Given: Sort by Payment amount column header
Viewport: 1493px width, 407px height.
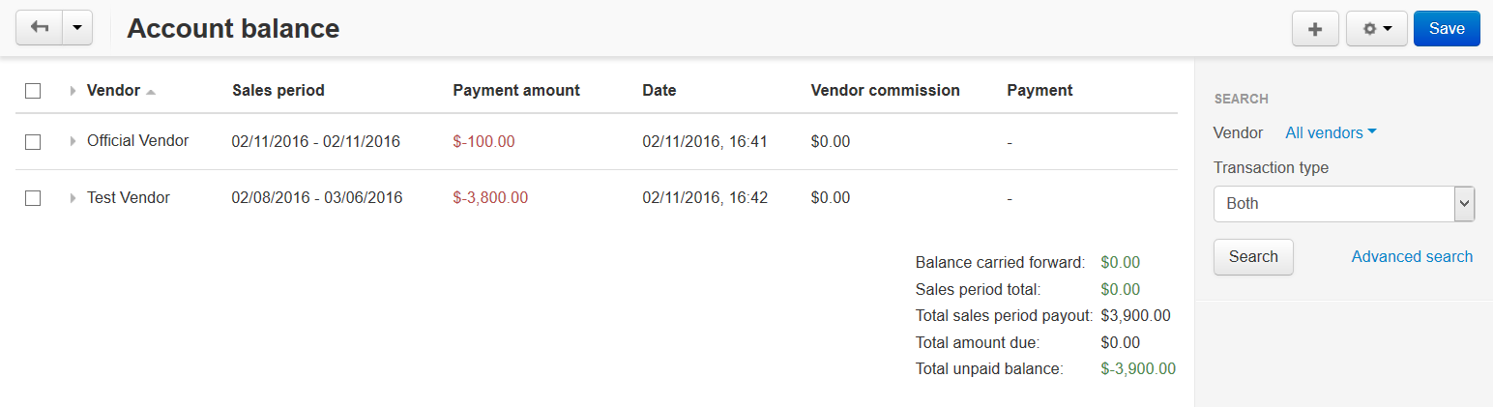Looking at the screenshot, I should pyautogui.click(x=516, y=90).
